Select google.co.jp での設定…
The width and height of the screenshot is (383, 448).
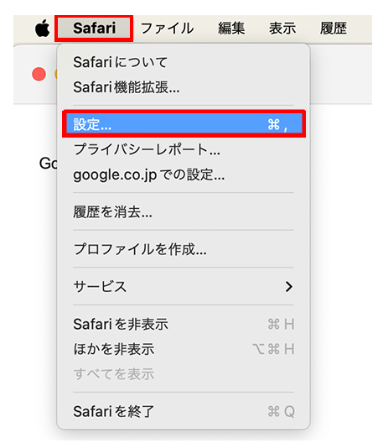pos(184,175)
